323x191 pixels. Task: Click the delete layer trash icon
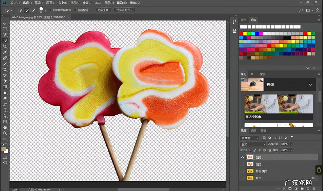pyautogui.click(x=314, y=189)
